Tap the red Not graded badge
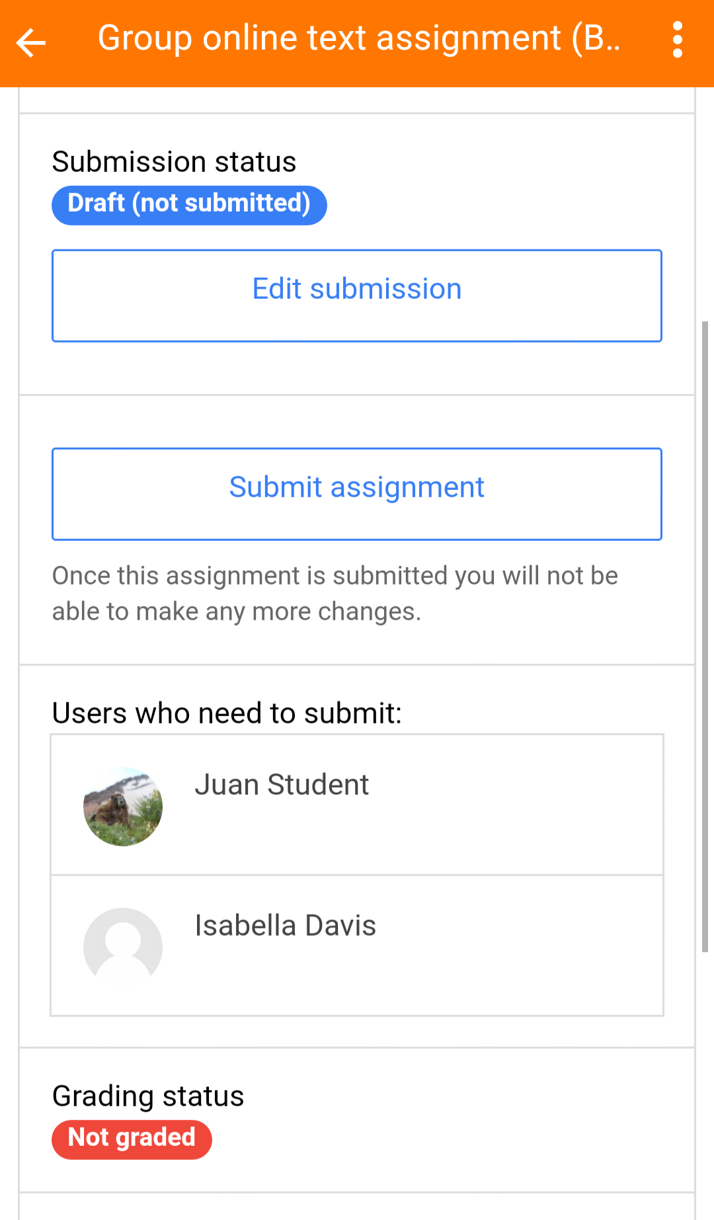The image size is (714, 1220). coord(132,1139)
